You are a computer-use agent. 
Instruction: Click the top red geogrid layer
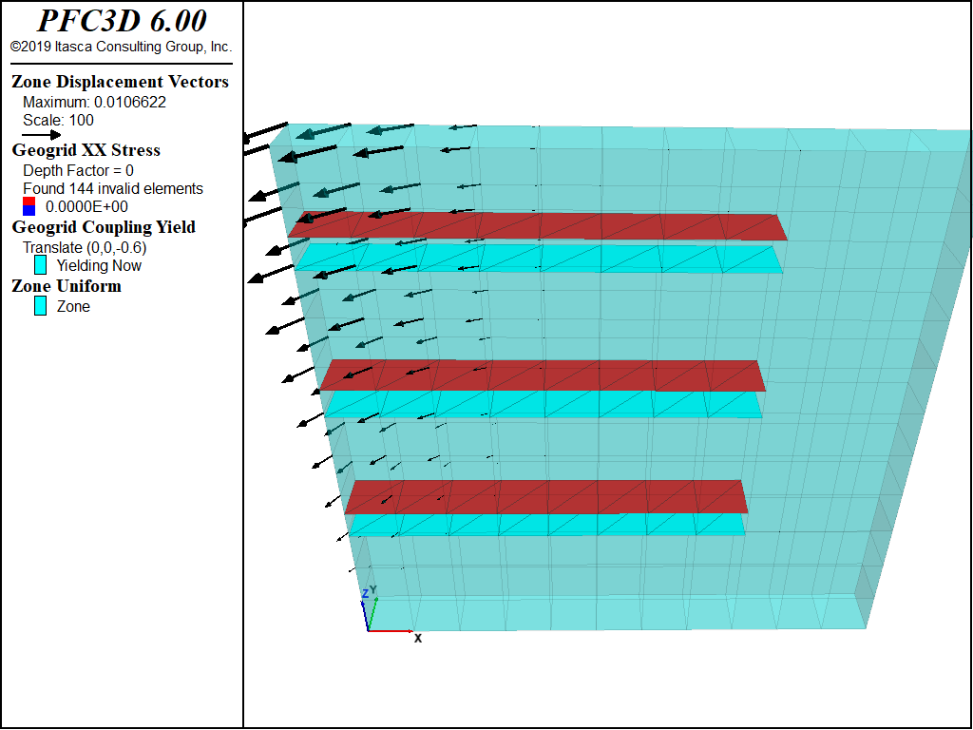pyautogui.click(x=538, y=226)
